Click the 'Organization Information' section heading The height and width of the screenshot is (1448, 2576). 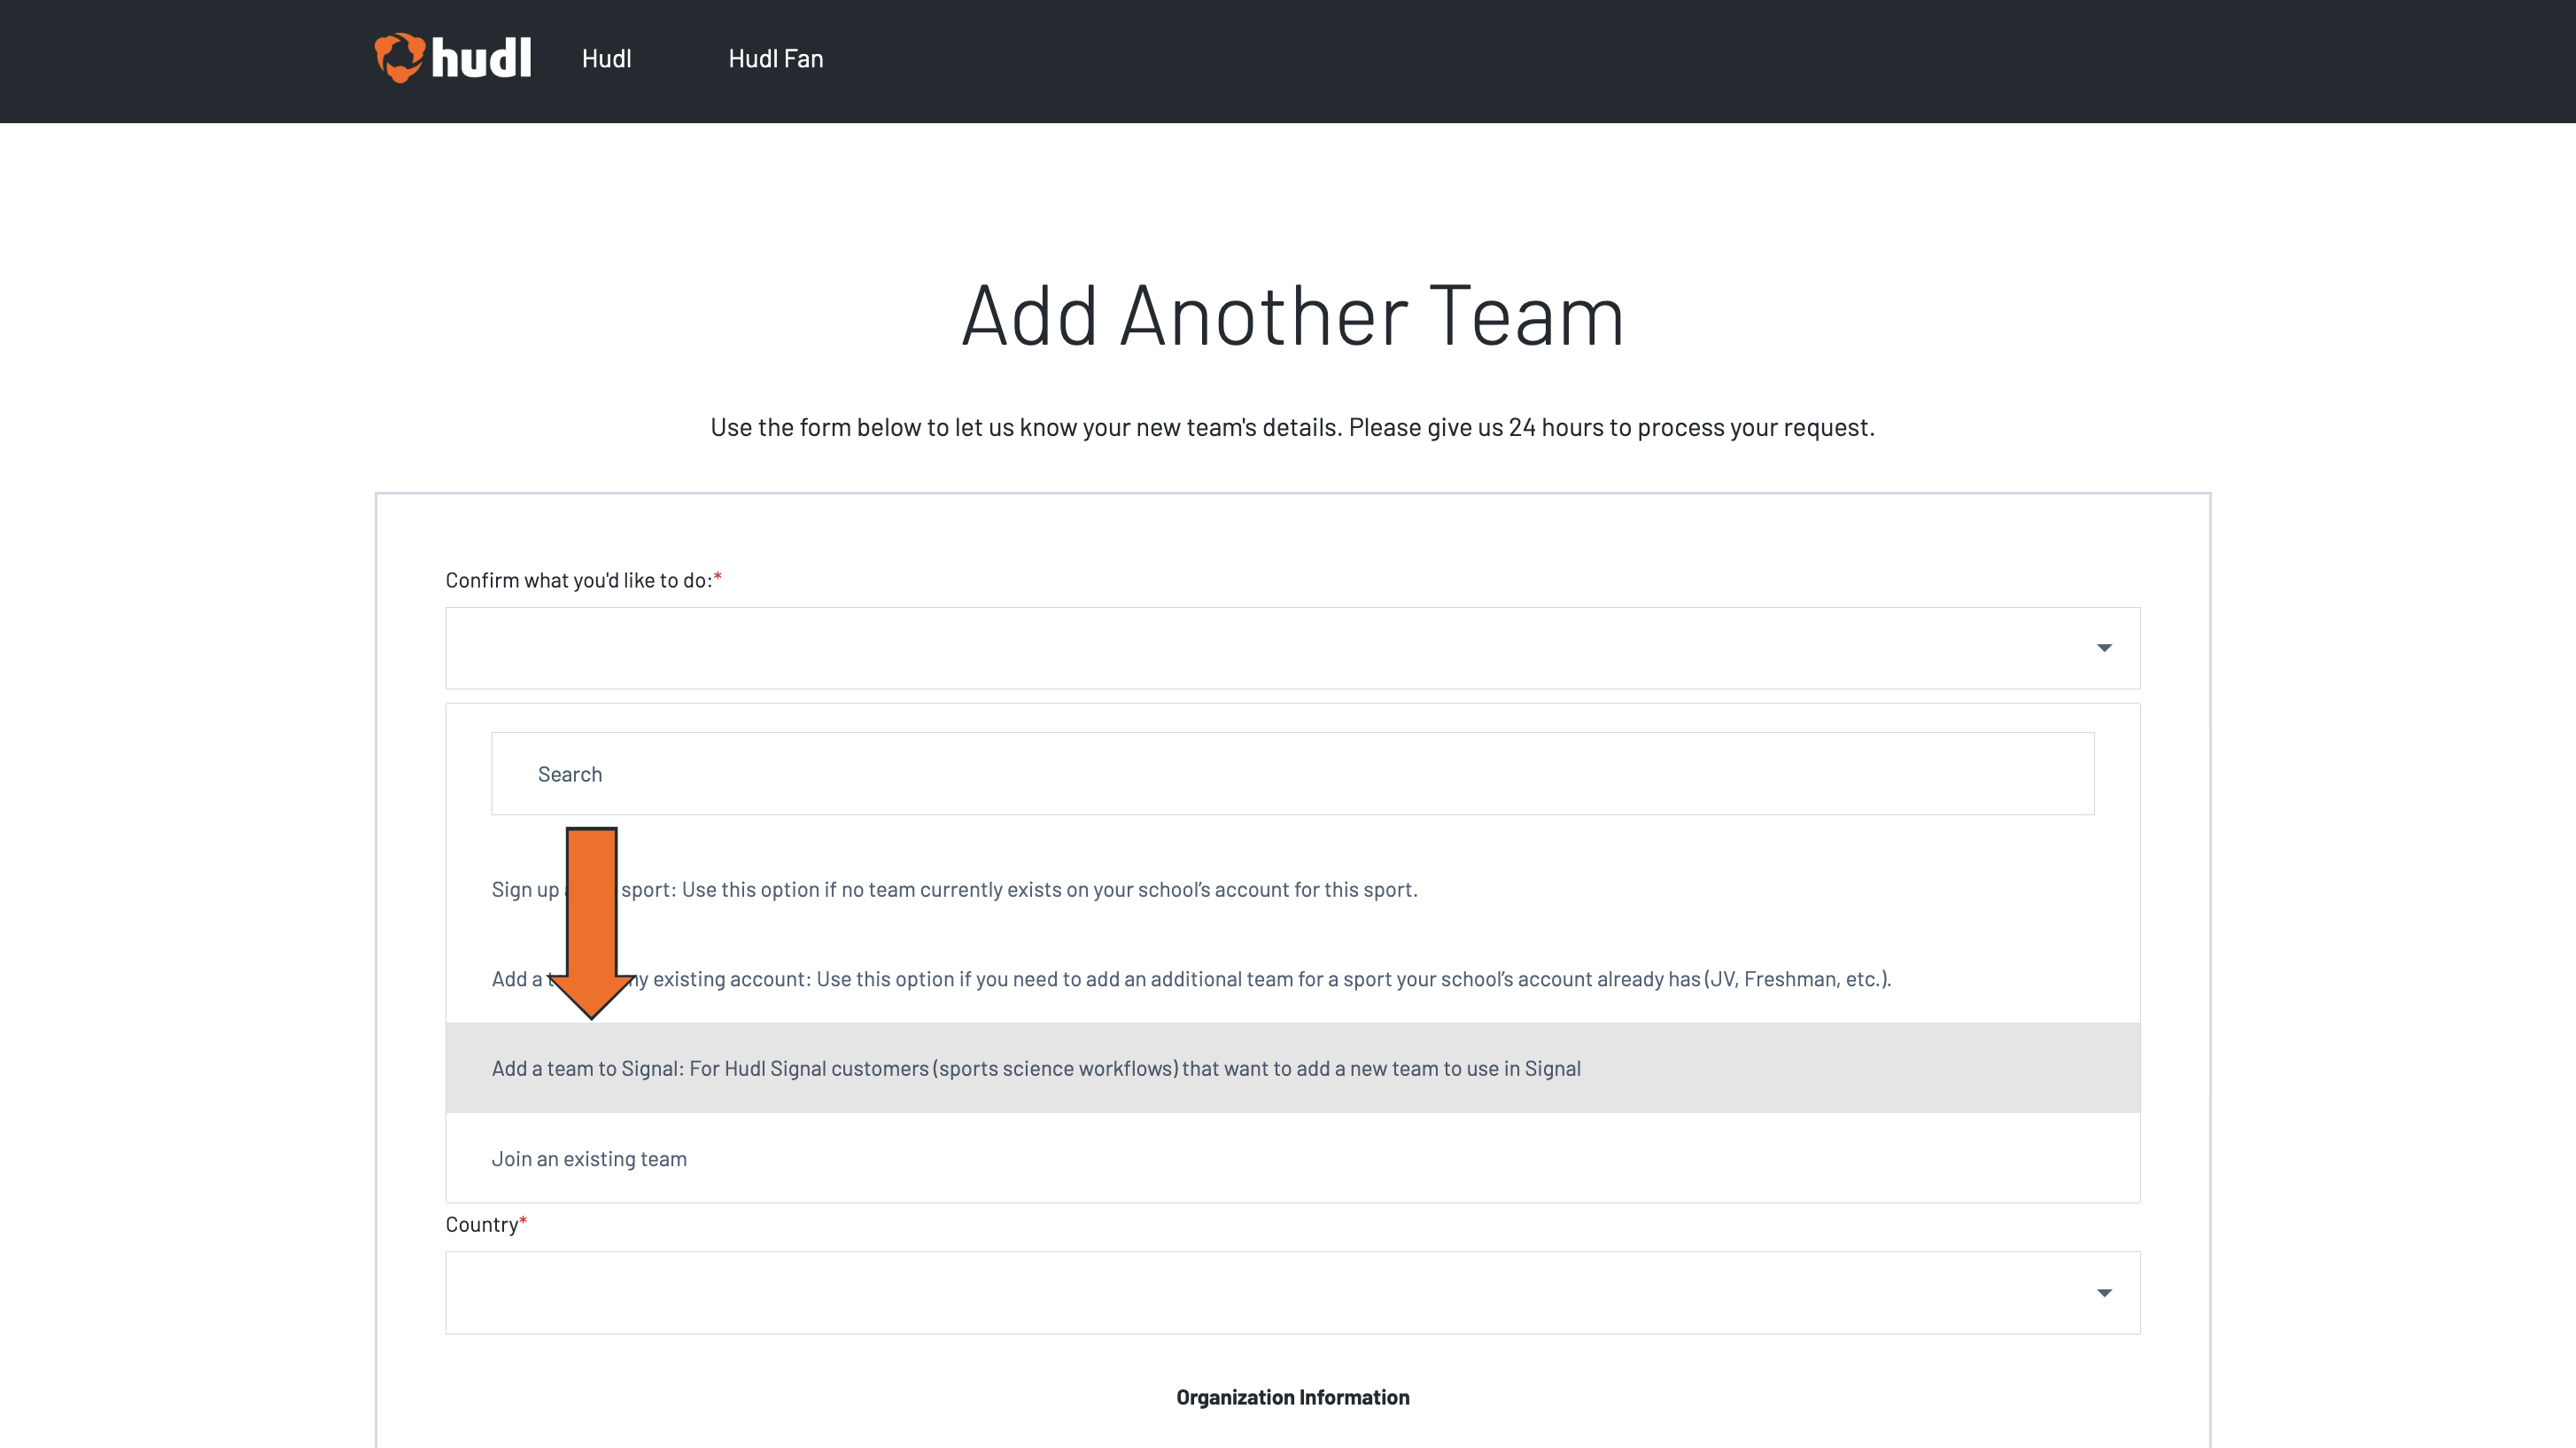pyautogui.click(x=1292, y=1397)
